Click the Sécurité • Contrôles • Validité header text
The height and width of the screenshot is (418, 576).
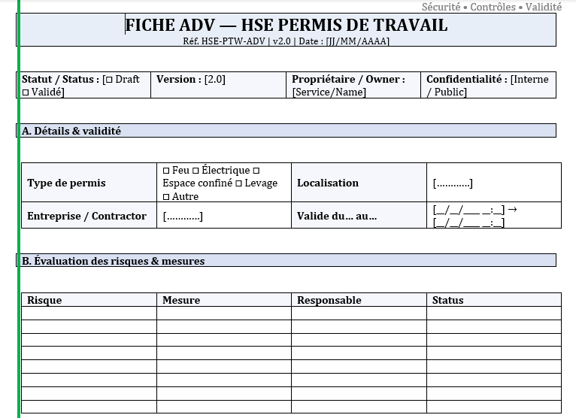(x=491, y=7)
